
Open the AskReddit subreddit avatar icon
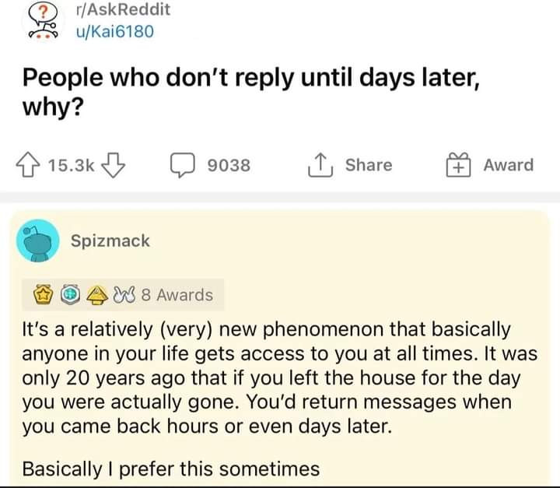40,21
